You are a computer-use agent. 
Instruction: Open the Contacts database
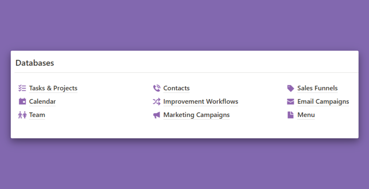point(176,88)
